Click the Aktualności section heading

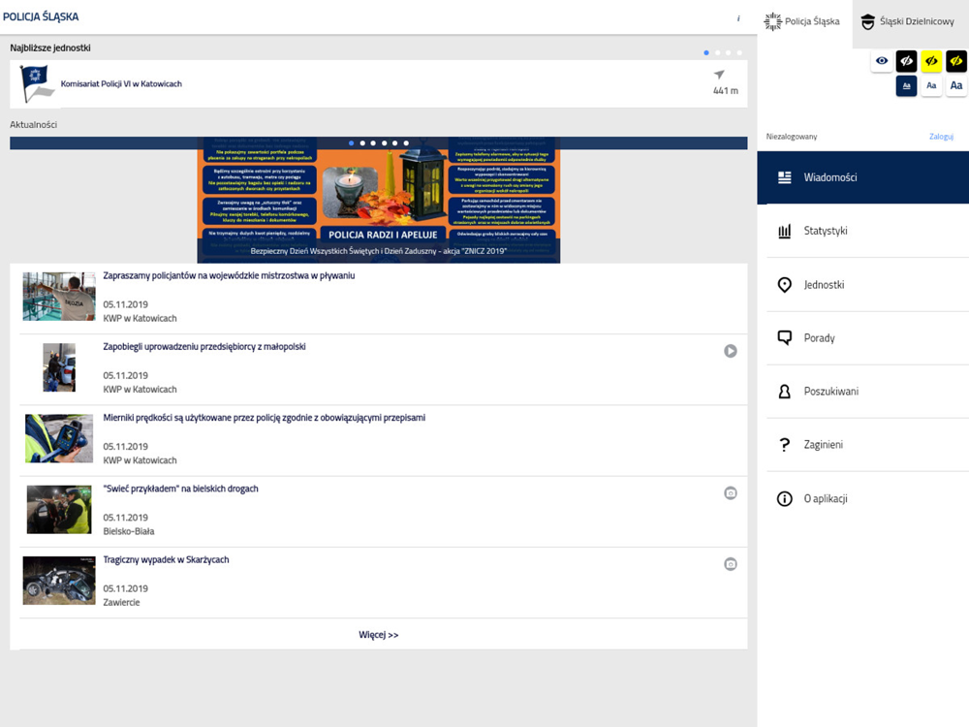tap(33, 124)
